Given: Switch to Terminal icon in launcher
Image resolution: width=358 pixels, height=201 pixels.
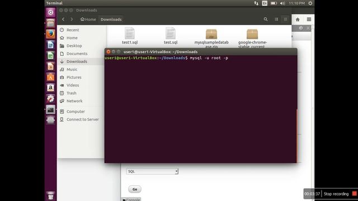Looking at the screenshot, I should pos(50,109).
